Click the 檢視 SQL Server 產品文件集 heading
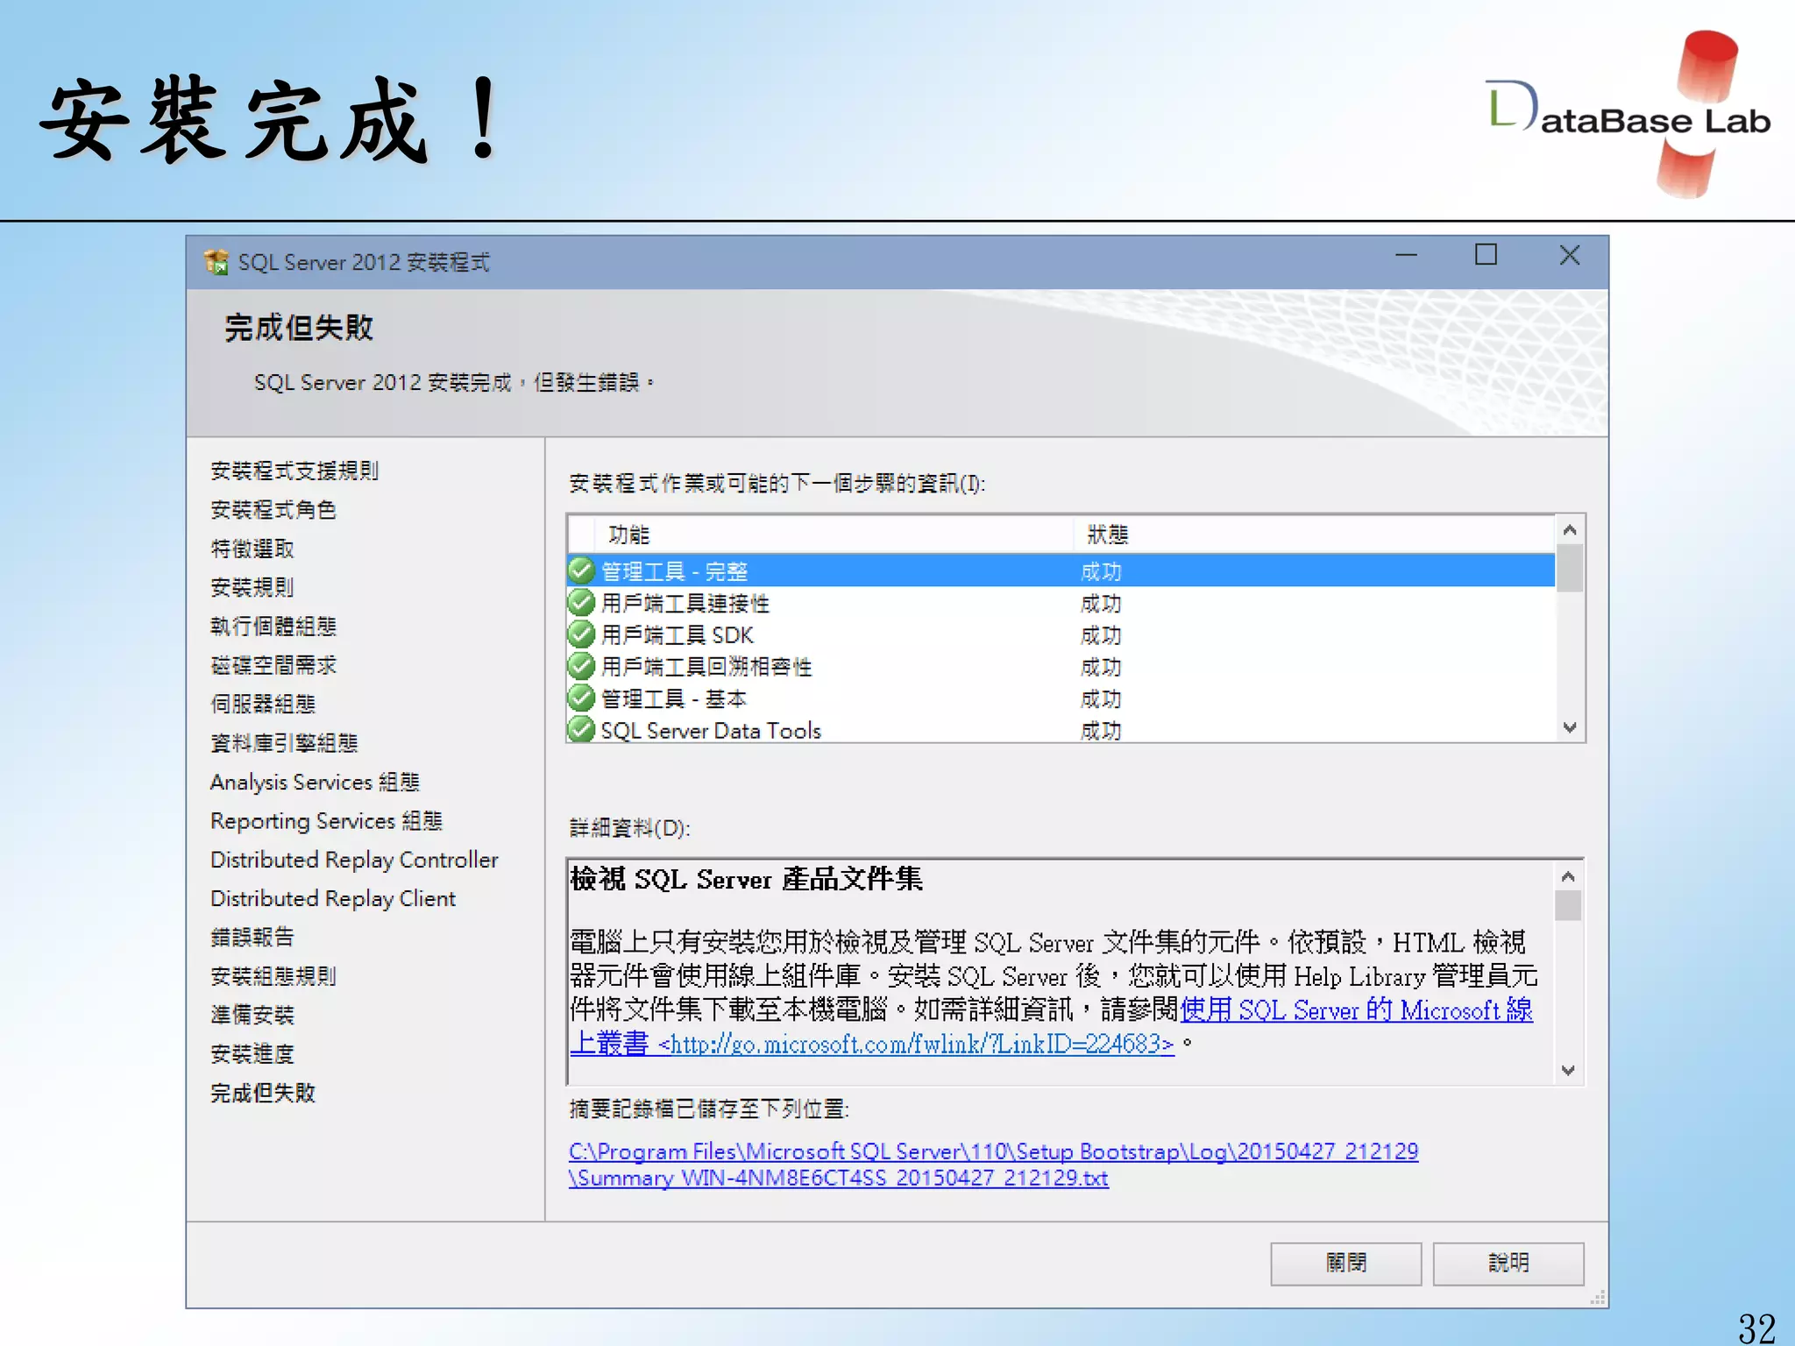Viewport: 1795px width, 1346px height. [x=746, y=879]
